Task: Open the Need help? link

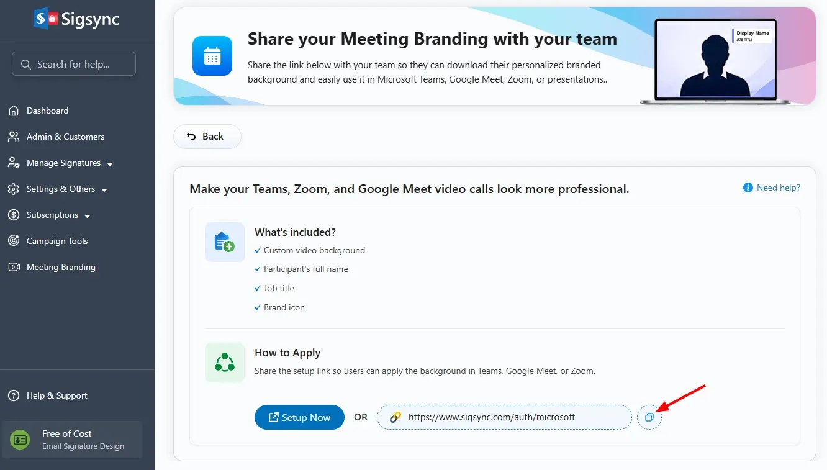Action: point(772,188)
